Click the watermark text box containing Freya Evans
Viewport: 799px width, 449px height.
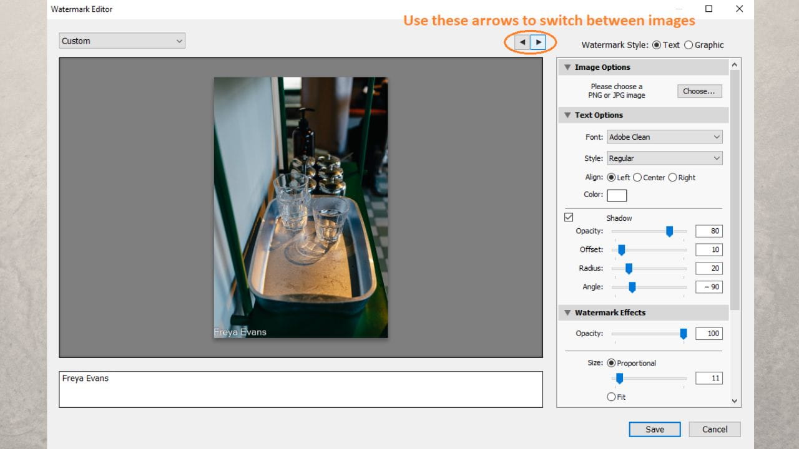301,390
